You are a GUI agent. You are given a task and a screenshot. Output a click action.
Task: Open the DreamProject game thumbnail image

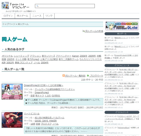click(x=12, y=92)
